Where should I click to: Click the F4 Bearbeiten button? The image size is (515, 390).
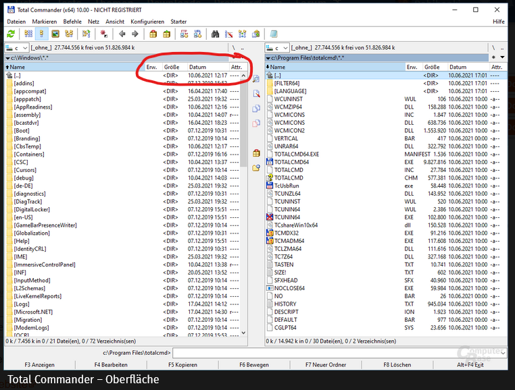point(111,365)
